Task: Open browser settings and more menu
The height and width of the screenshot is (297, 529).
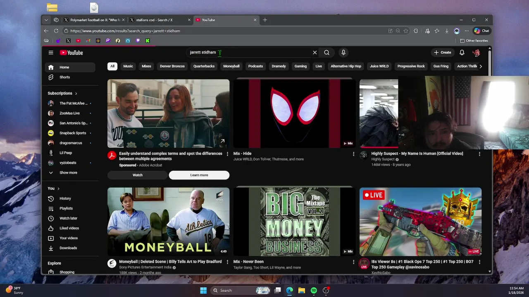Action: [x=467, y=31]
